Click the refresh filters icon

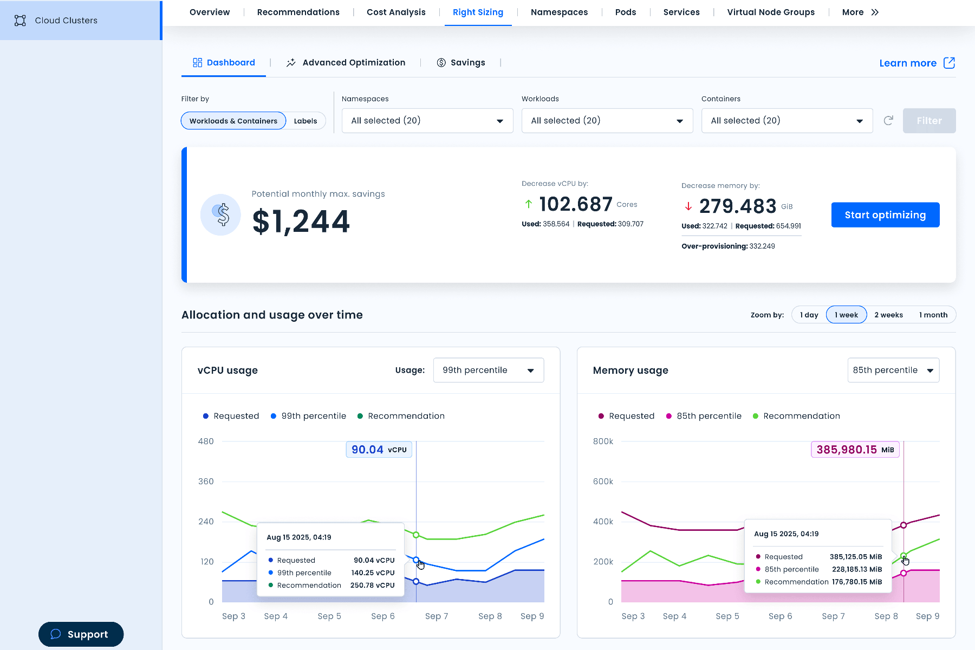click(888, 121)
